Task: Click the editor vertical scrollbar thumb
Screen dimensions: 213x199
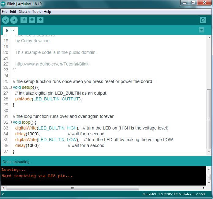Action: (209, 119)
